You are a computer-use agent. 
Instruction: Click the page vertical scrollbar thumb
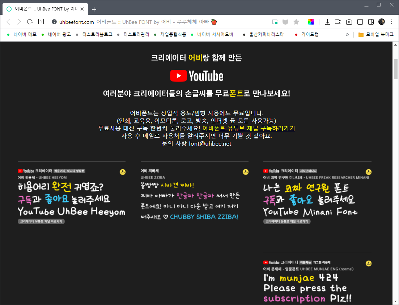(x=395, y=69)
